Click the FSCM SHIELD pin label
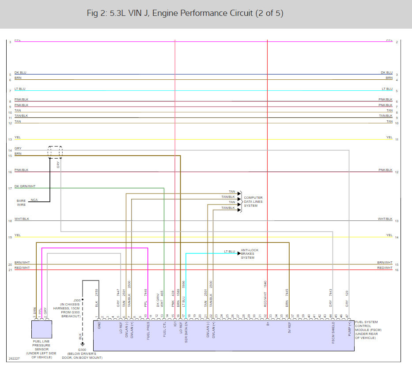 pyautogui.click(x=333, y=333)
